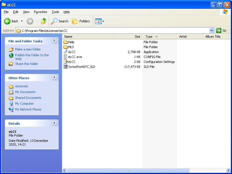232x174 pixels.
Task: Click the Publish to Web globe icon
Action: tap(11, 55)
